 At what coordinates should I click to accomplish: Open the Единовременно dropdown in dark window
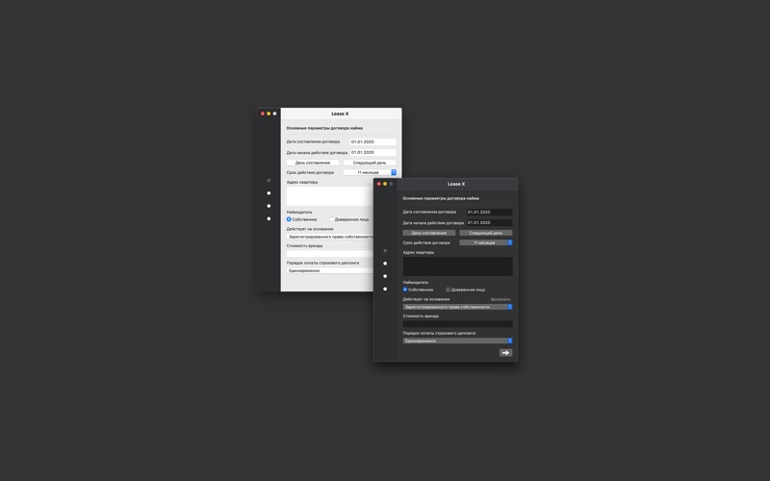(458, 341)
